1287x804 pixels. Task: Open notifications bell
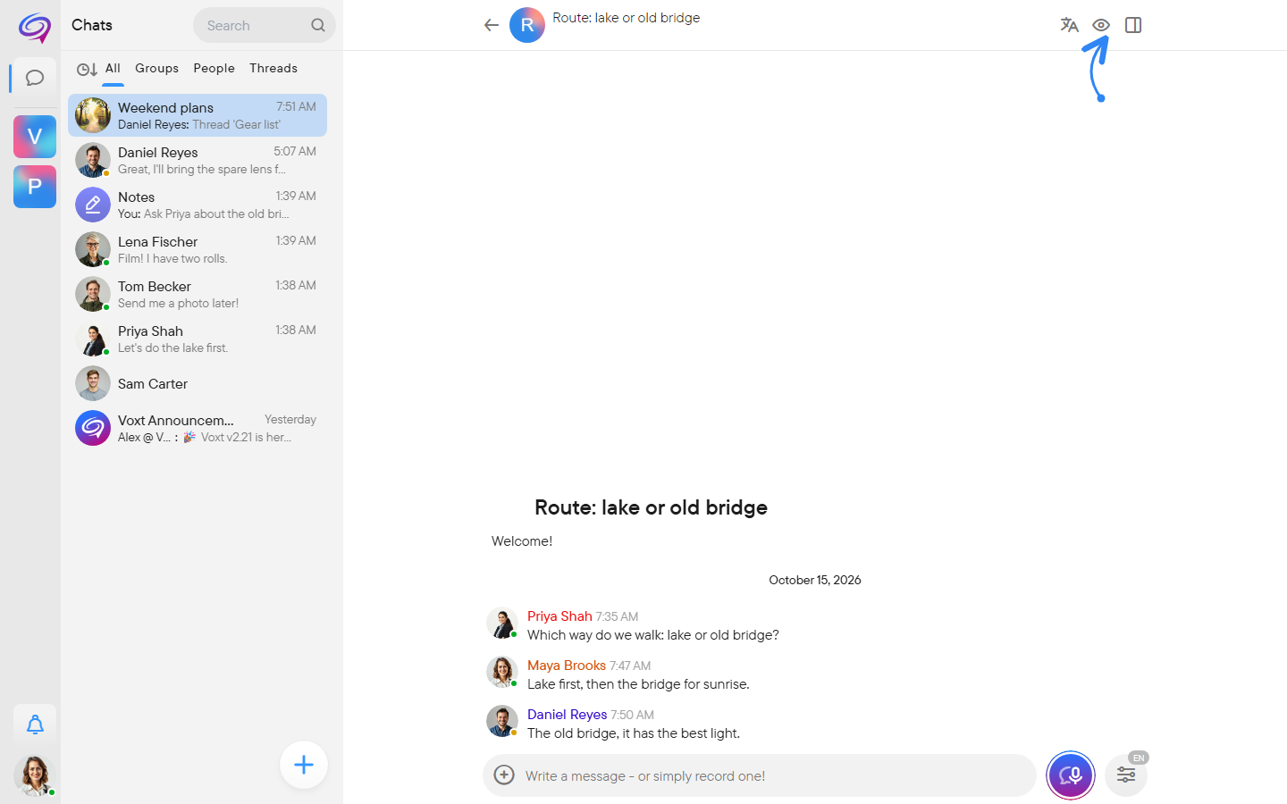coord(35,724)
